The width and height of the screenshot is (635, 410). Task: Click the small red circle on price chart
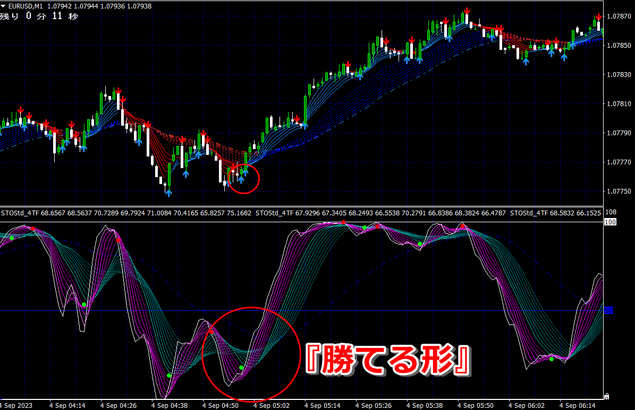(243, 178)
